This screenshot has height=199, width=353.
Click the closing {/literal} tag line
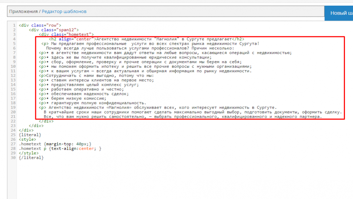[x=31, y=158]
